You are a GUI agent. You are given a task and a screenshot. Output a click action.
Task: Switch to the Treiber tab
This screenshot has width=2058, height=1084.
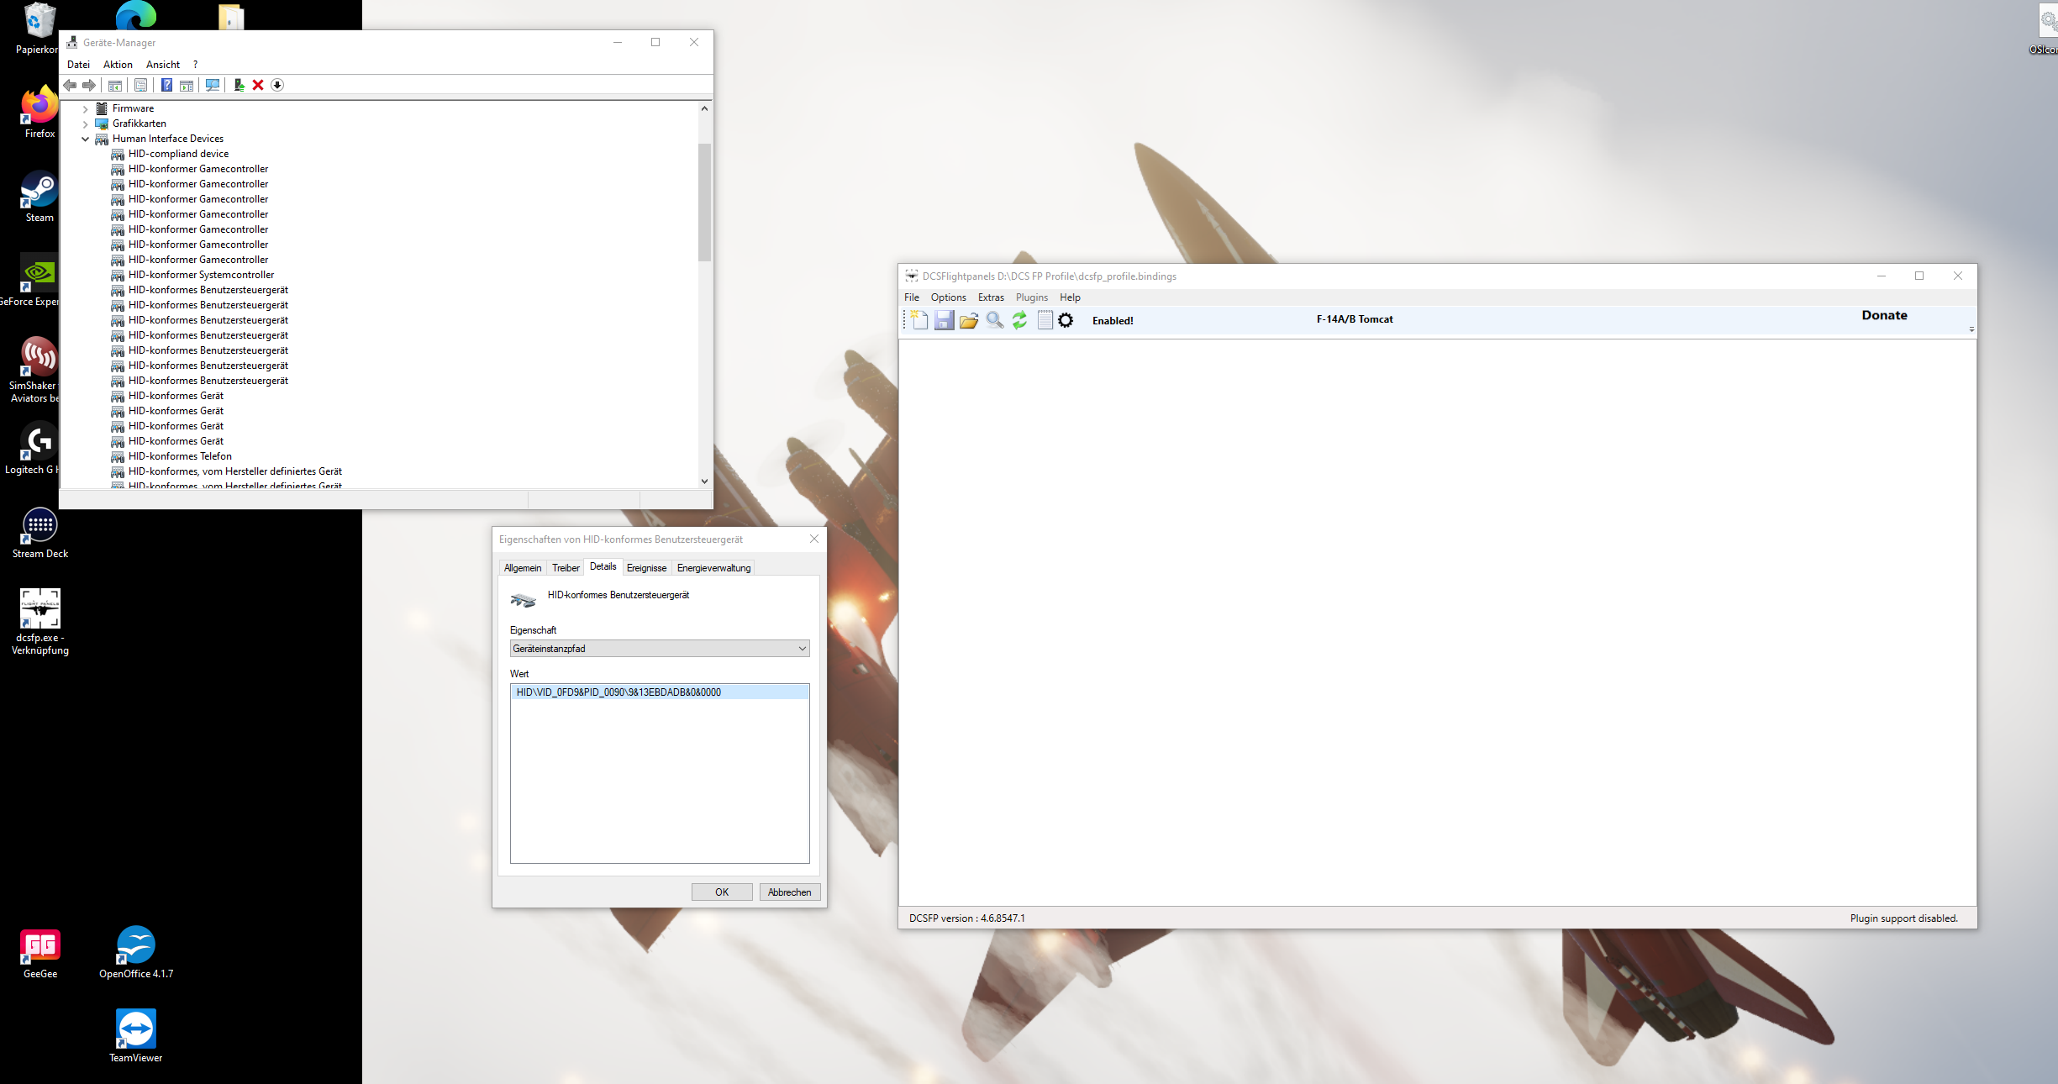coord(566,568)
